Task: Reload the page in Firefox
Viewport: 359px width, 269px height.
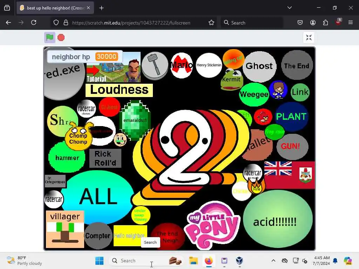Action: [x=34, y=22]
